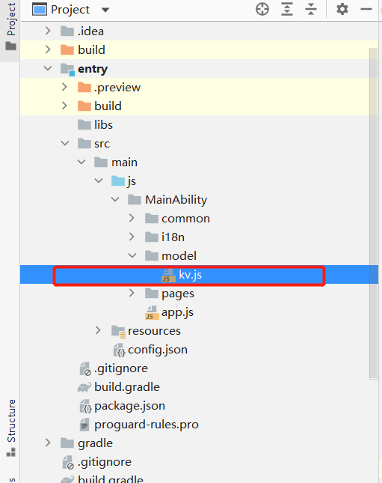
Task: Click the entry .gitignore file icon
Action: click(85, 368)
